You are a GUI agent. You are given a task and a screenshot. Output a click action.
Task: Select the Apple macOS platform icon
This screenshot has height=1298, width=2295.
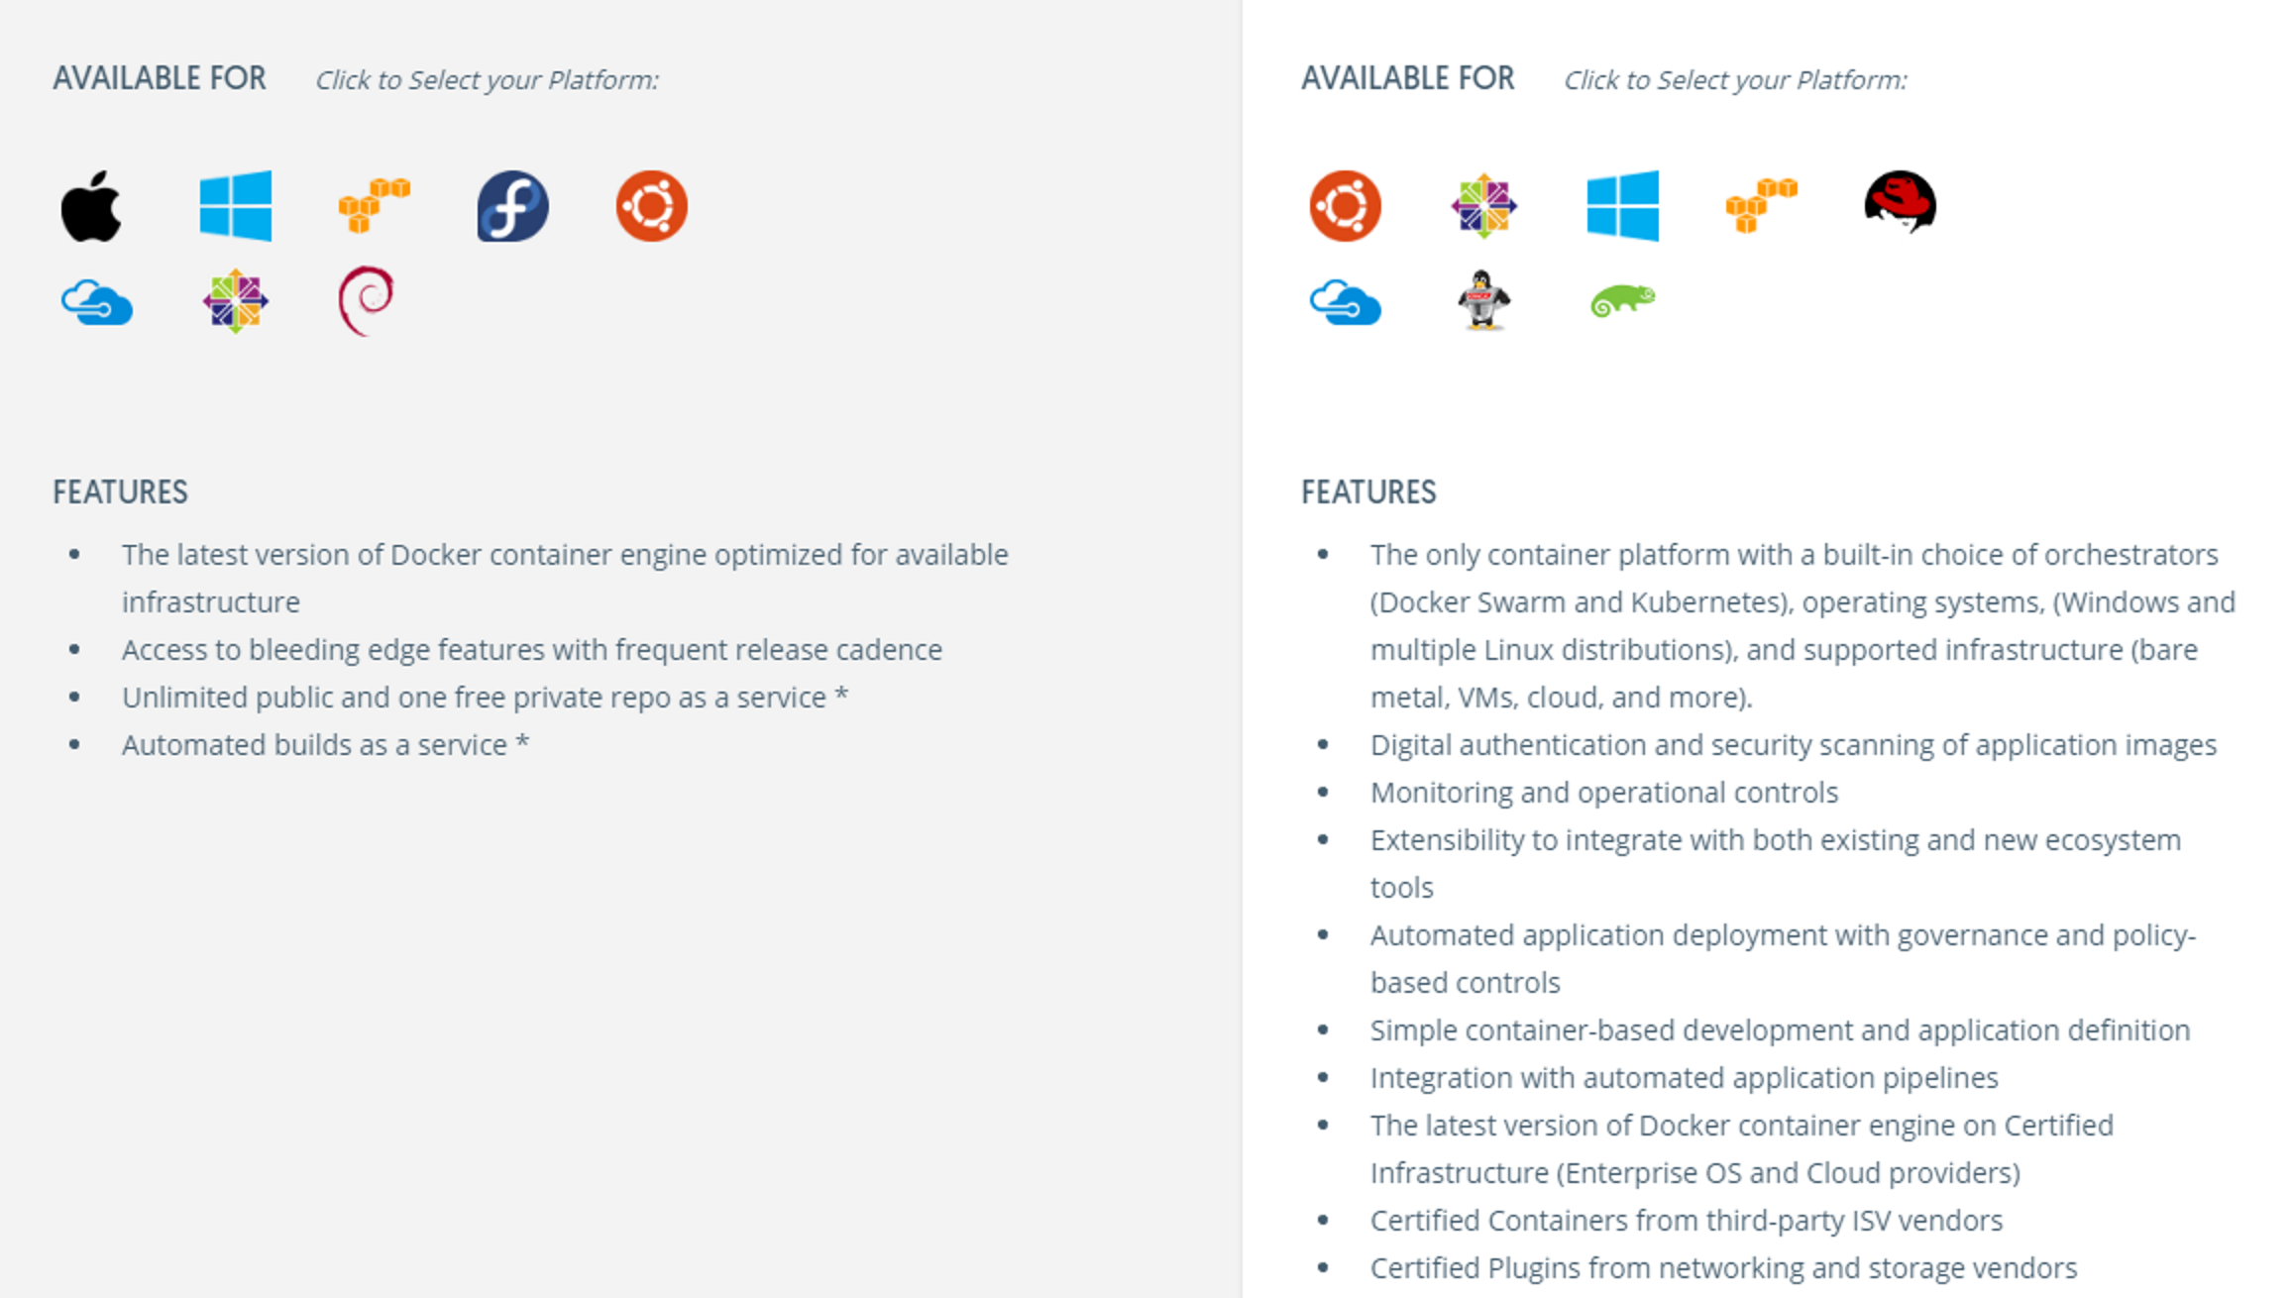pyautogui.click(x=91, y=206)
